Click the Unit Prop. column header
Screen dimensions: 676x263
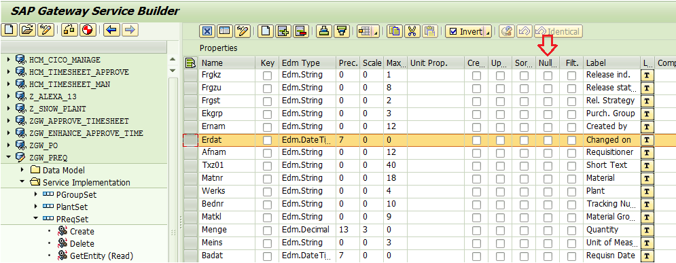pos(435,63)
